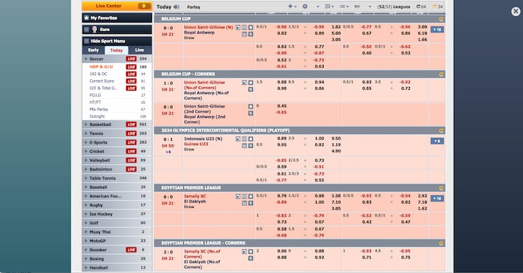Viewport: 523px width, 273px height.
Task: Switch to the Live tab
Action: click(x=139, y=50)
